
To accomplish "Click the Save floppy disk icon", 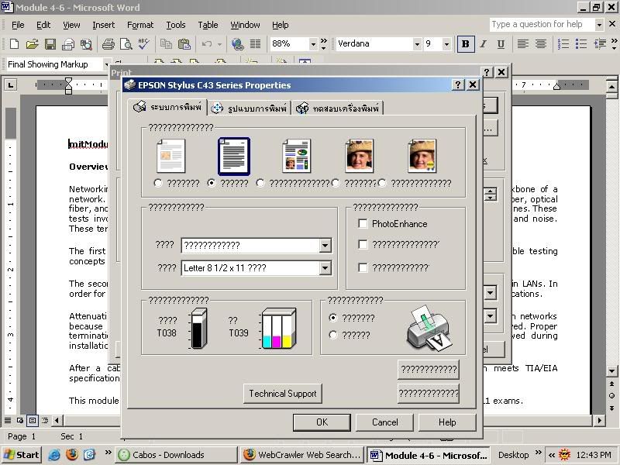I will pos(50,44).
